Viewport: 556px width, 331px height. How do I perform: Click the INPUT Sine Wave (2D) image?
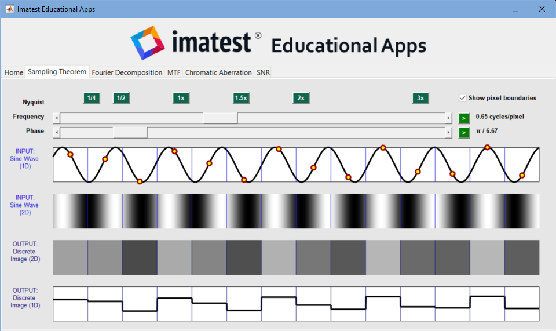click(x=296, y=211)
